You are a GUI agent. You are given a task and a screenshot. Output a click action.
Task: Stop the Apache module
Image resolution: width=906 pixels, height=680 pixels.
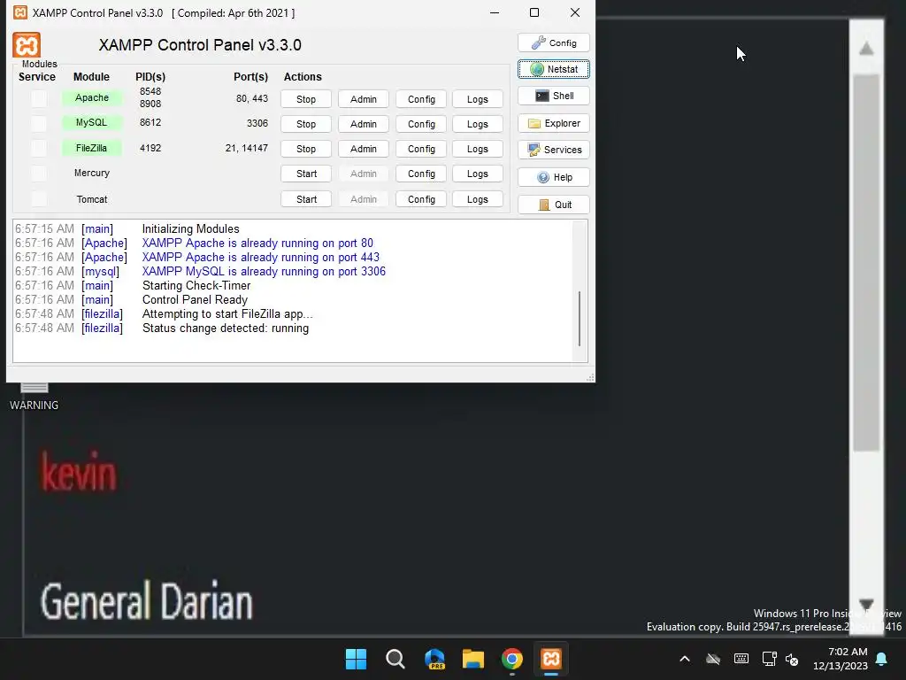[306, 99]
